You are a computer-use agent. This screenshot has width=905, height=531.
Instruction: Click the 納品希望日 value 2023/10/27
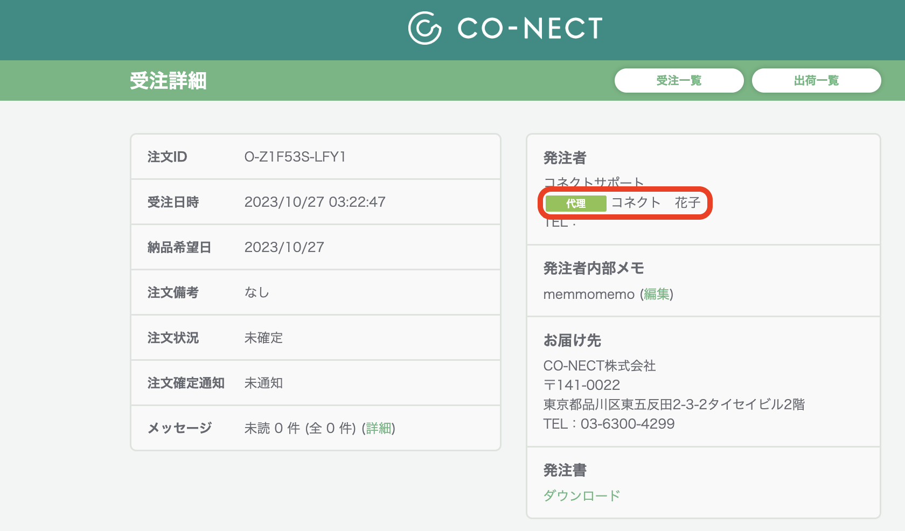pos(284,247)
